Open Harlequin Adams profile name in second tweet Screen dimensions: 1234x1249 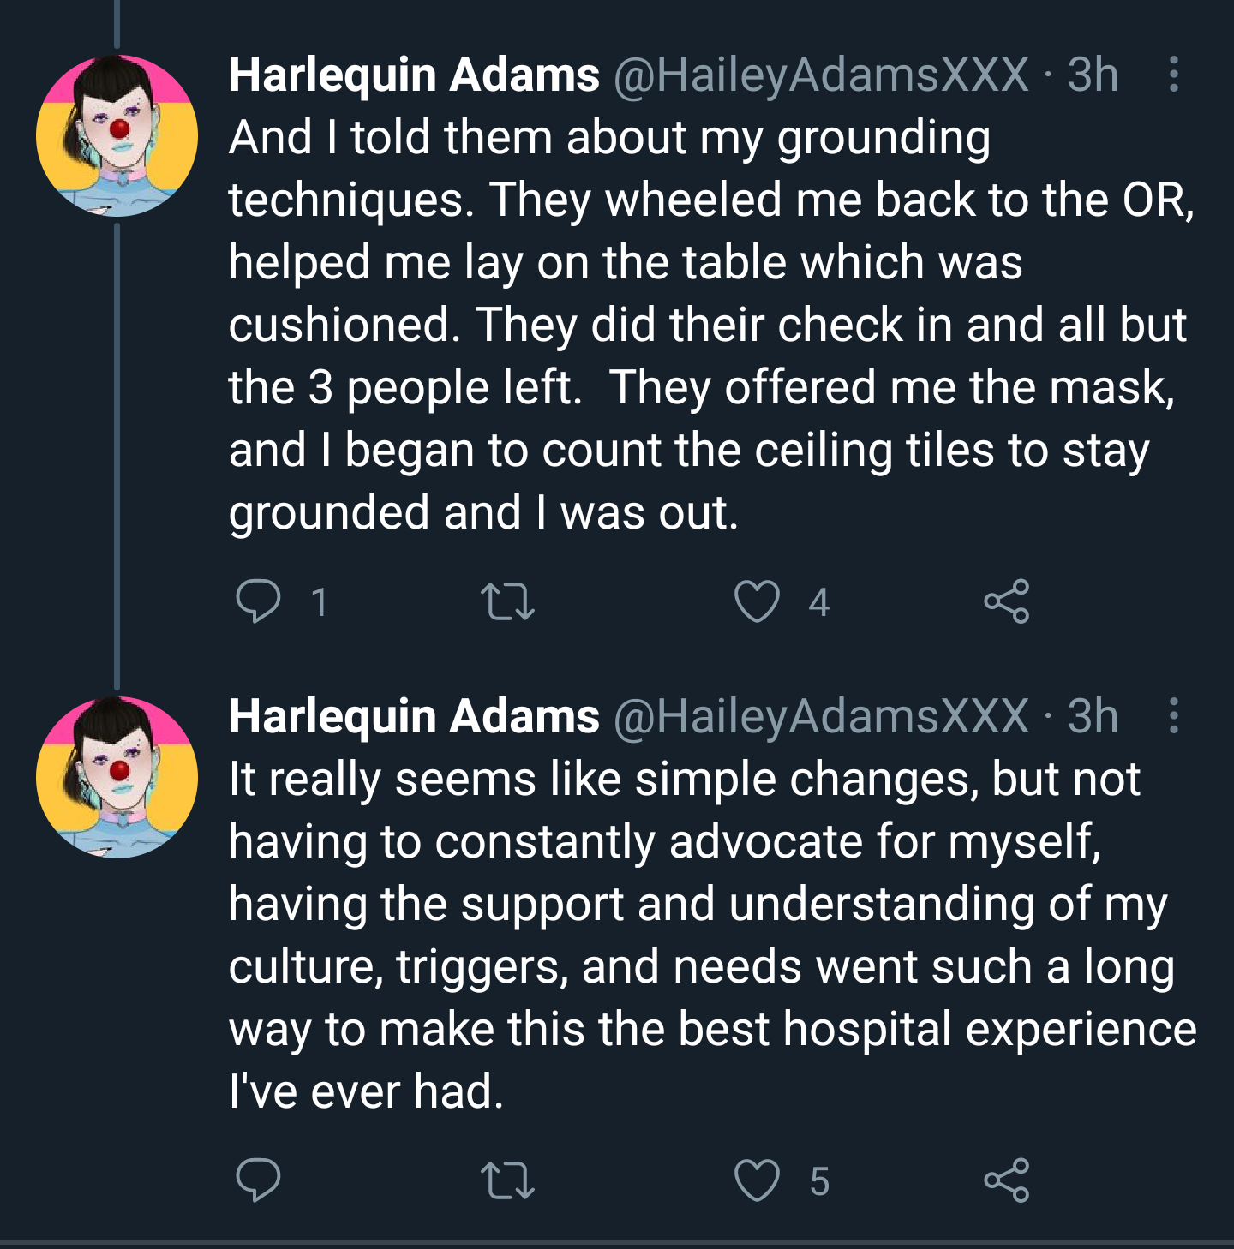point(414,715)
